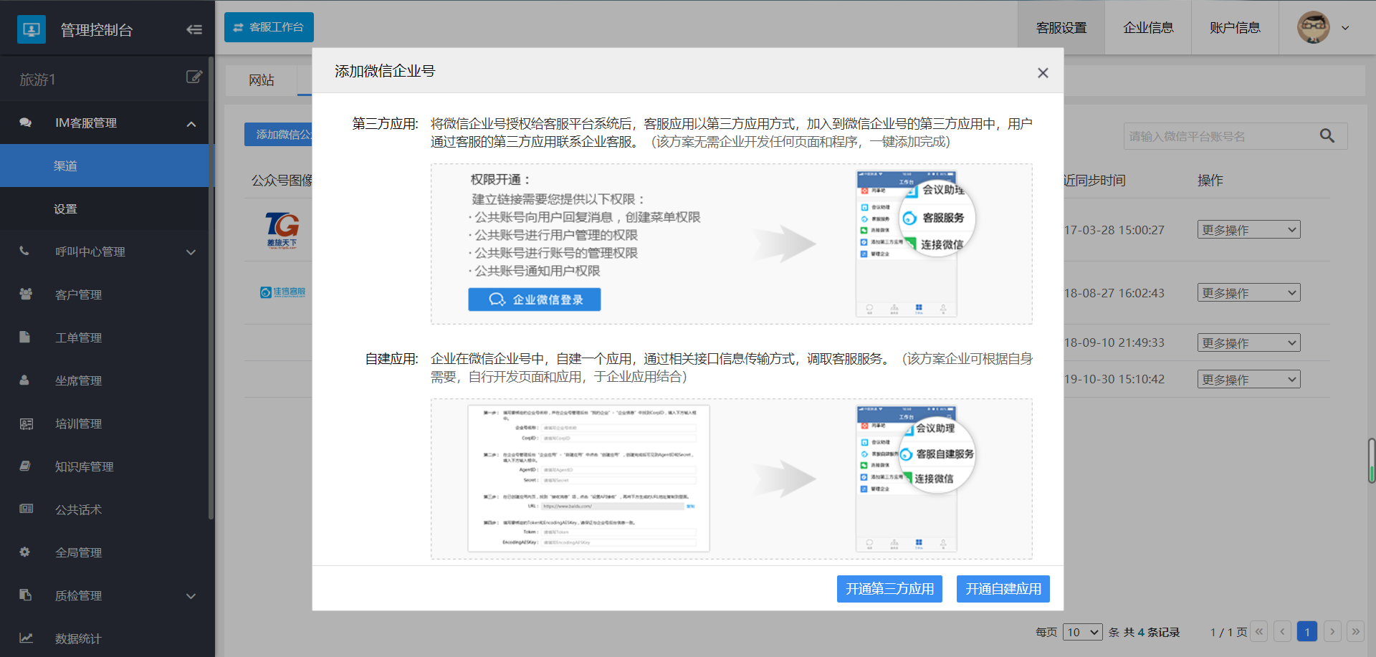
Task: Click the search magnifier icon
Action: pos(1327,136)
